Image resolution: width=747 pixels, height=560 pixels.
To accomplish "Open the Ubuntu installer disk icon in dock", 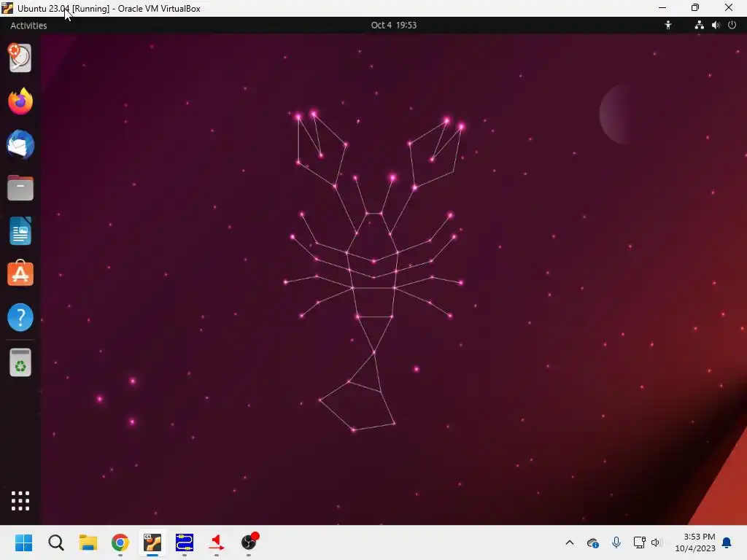I will [20, 58].
